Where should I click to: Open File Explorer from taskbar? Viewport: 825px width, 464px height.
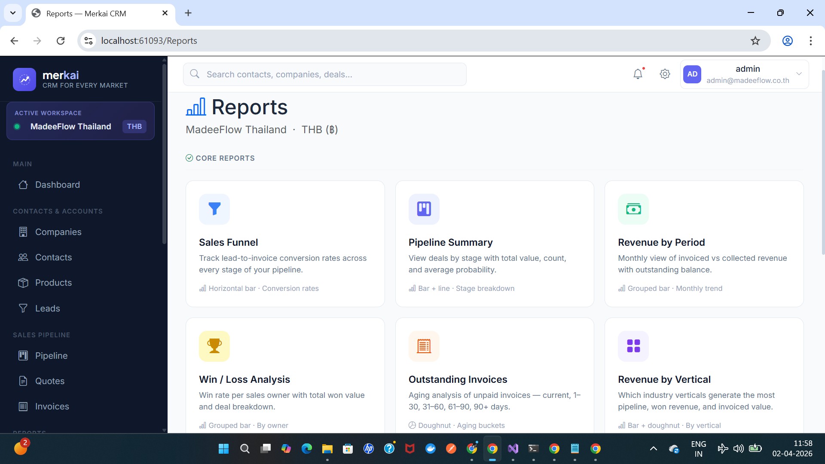click(327, 449)
